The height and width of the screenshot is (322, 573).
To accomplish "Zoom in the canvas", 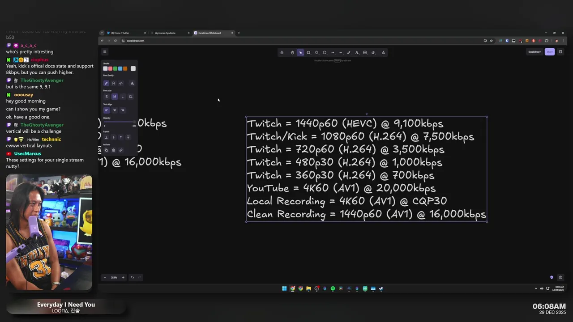I will [123, 277].
